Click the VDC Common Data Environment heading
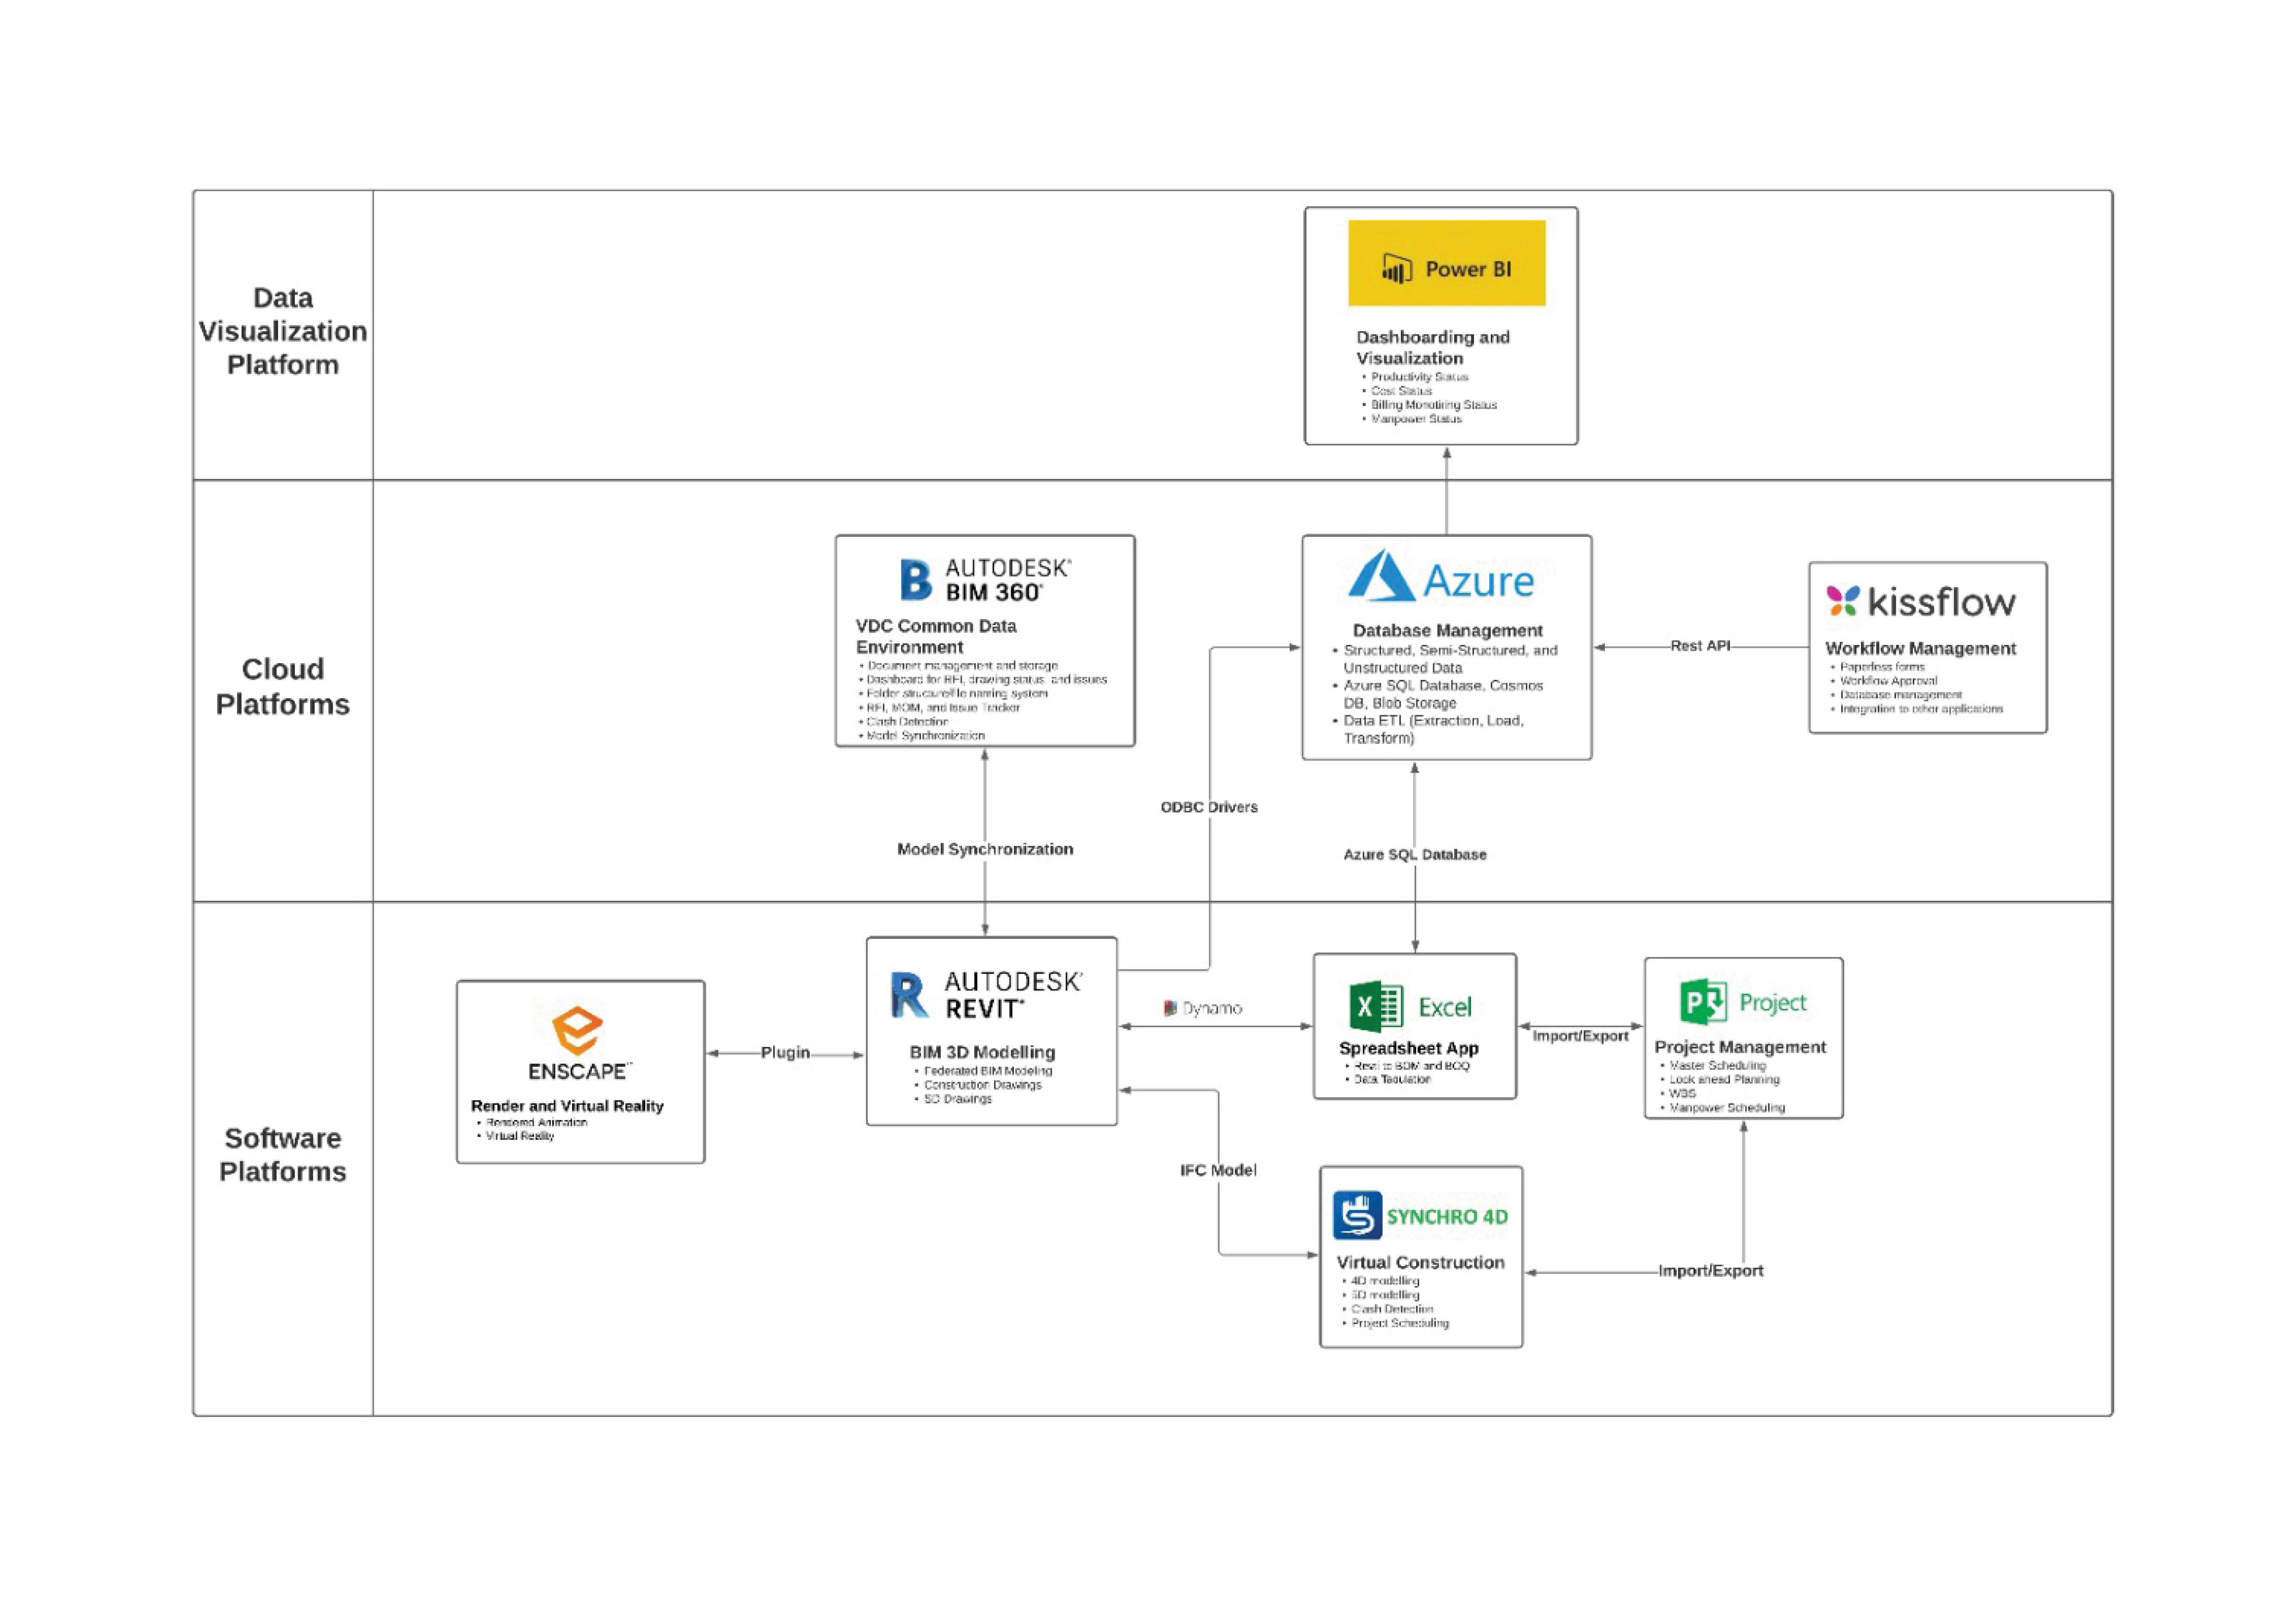The image size is (2296, 1623). (936, 637)
